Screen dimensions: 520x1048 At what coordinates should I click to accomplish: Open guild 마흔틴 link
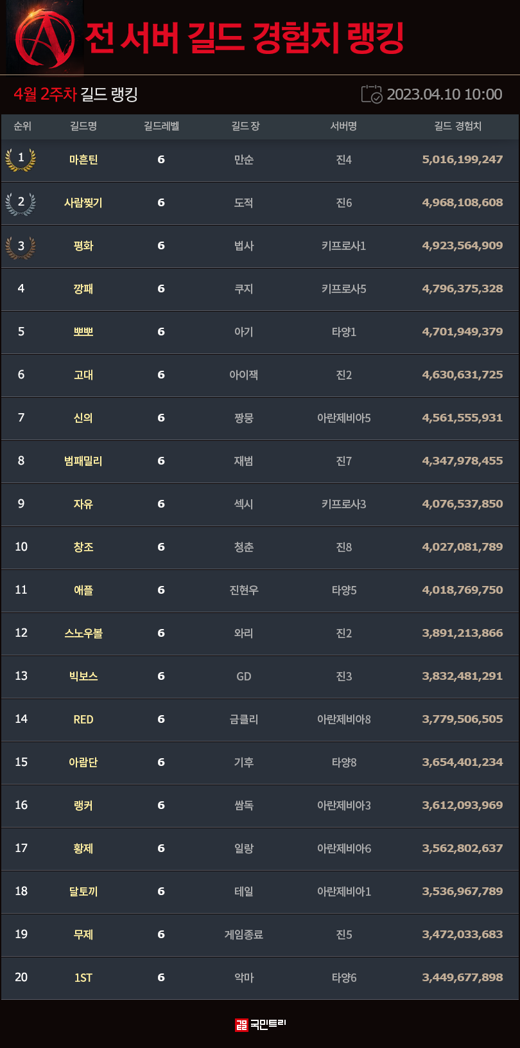(x=83, y=160)
